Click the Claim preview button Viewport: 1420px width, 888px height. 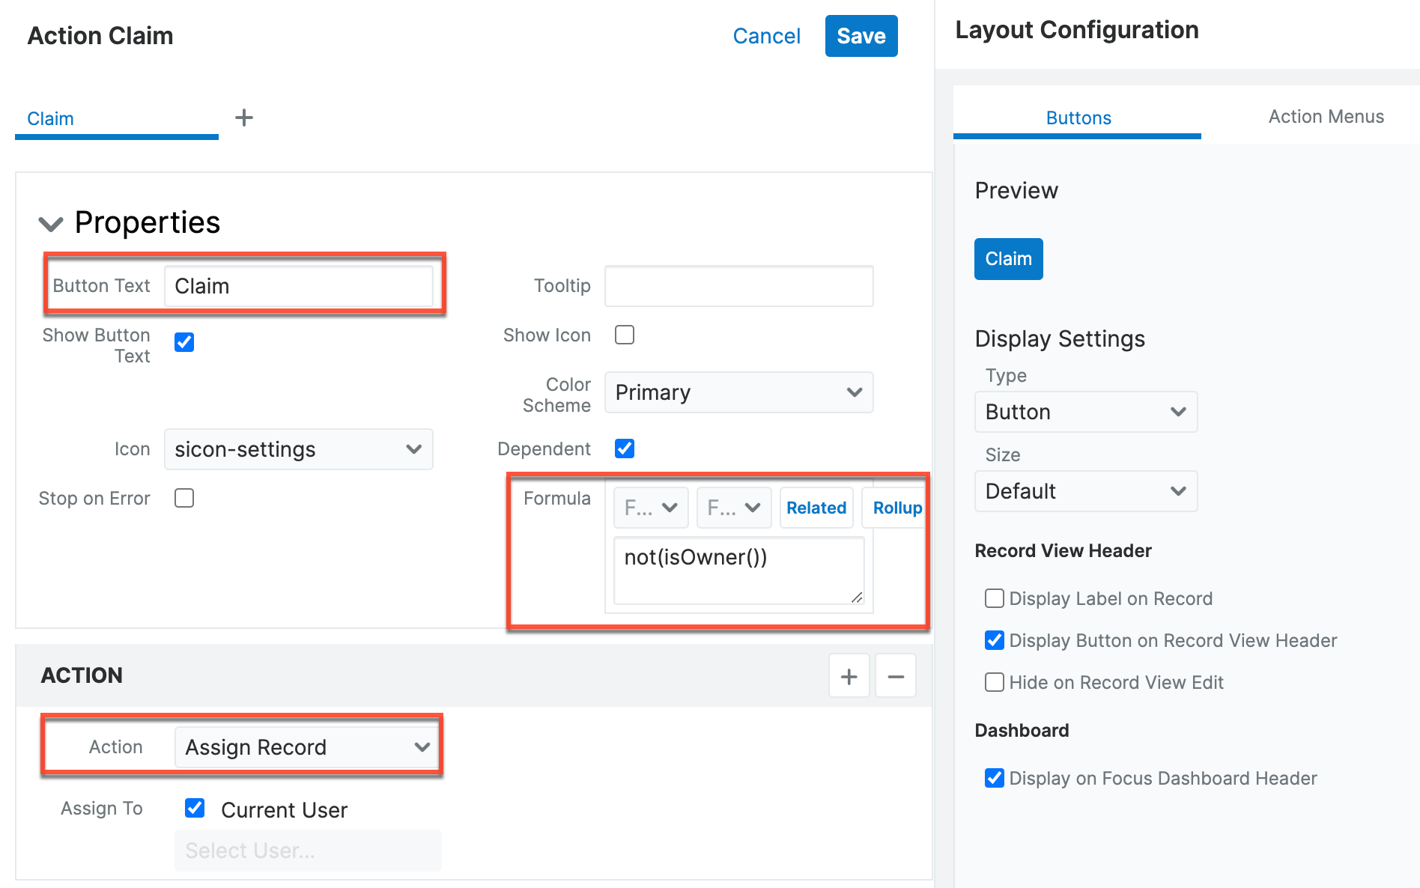1008,259
